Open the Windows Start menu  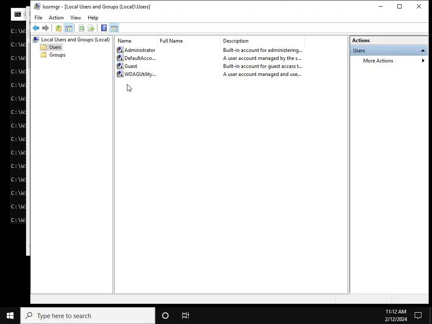coord(10,316)
